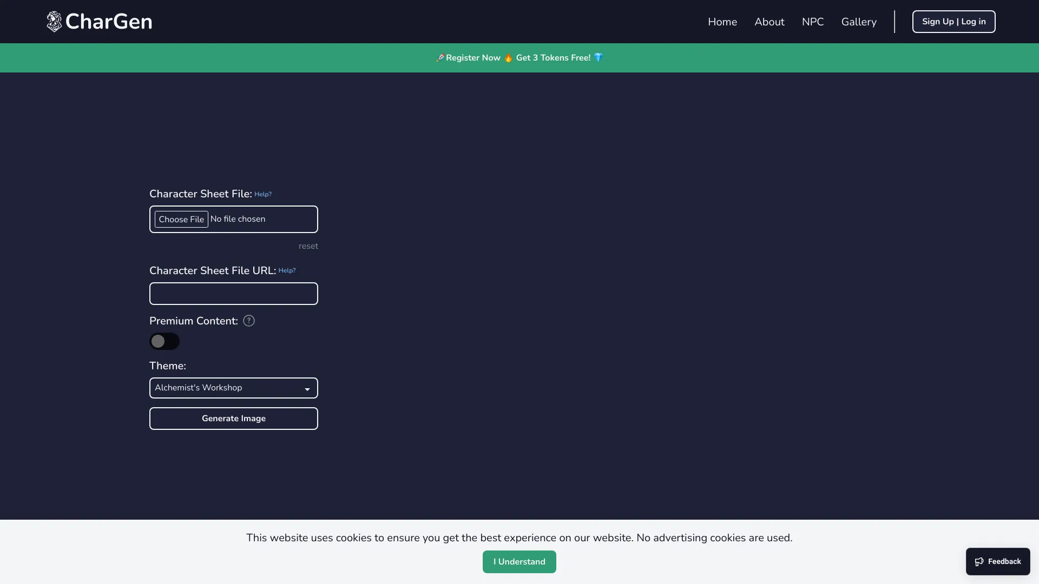The image size is (1039, 584).
Task: Go to the Gallery page
Action: (x=859, y=22)
